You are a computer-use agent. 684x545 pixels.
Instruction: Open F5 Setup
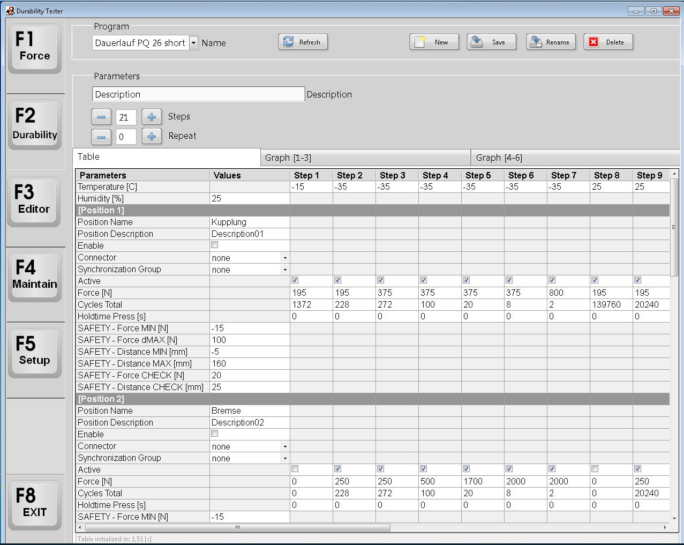35,352
